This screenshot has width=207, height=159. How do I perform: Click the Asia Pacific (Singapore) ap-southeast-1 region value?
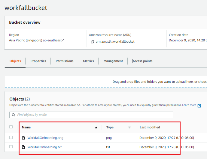point(37,40)
